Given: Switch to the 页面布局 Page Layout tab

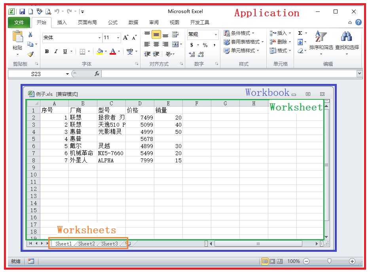Looking at the screenshot, I should tap(87, 23).
